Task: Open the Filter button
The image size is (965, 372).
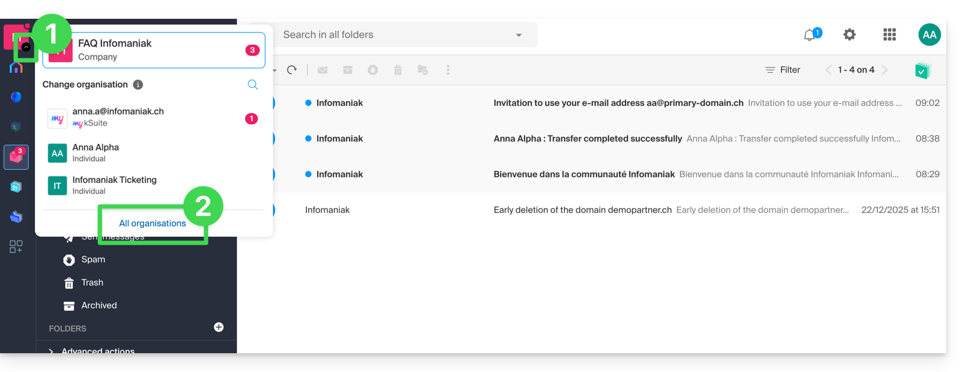Action: (783, 70)
